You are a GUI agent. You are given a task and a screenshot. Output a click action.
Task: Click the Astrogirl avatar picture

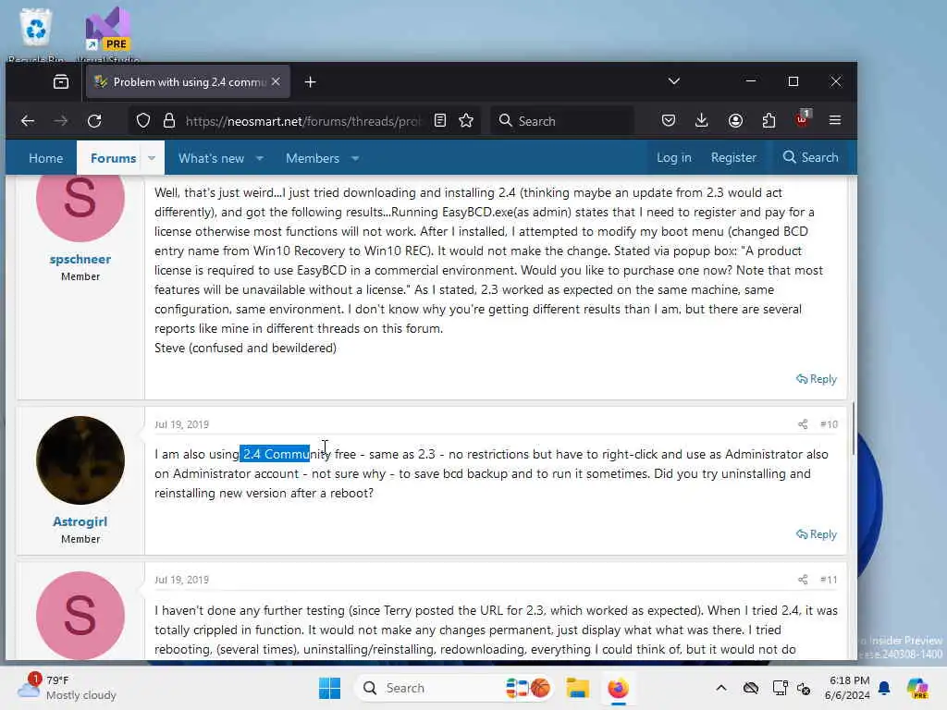pos(80,460)
